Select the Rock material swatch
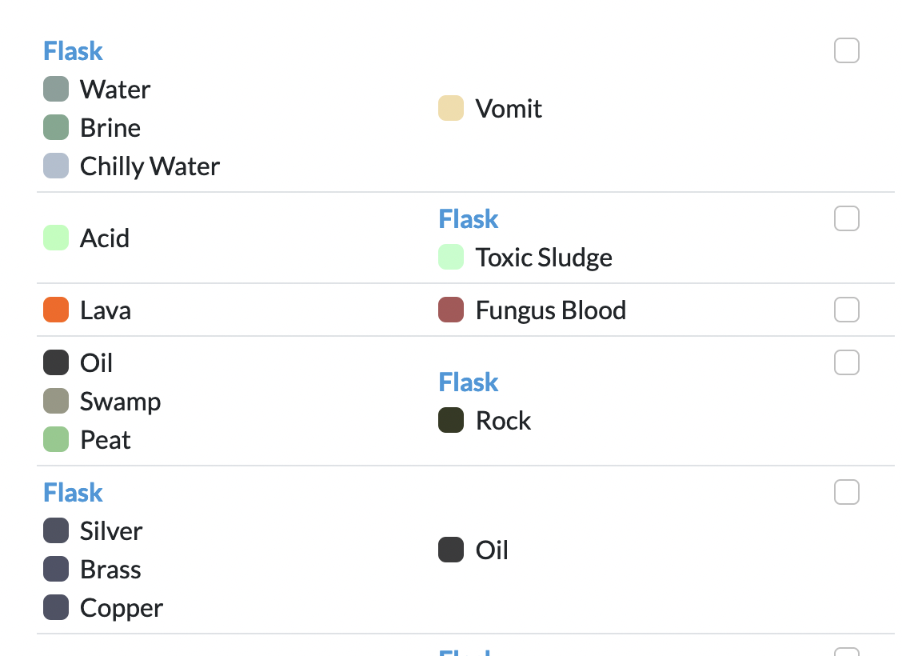Screen dimensions: 902x656 (x=451, y=420)
